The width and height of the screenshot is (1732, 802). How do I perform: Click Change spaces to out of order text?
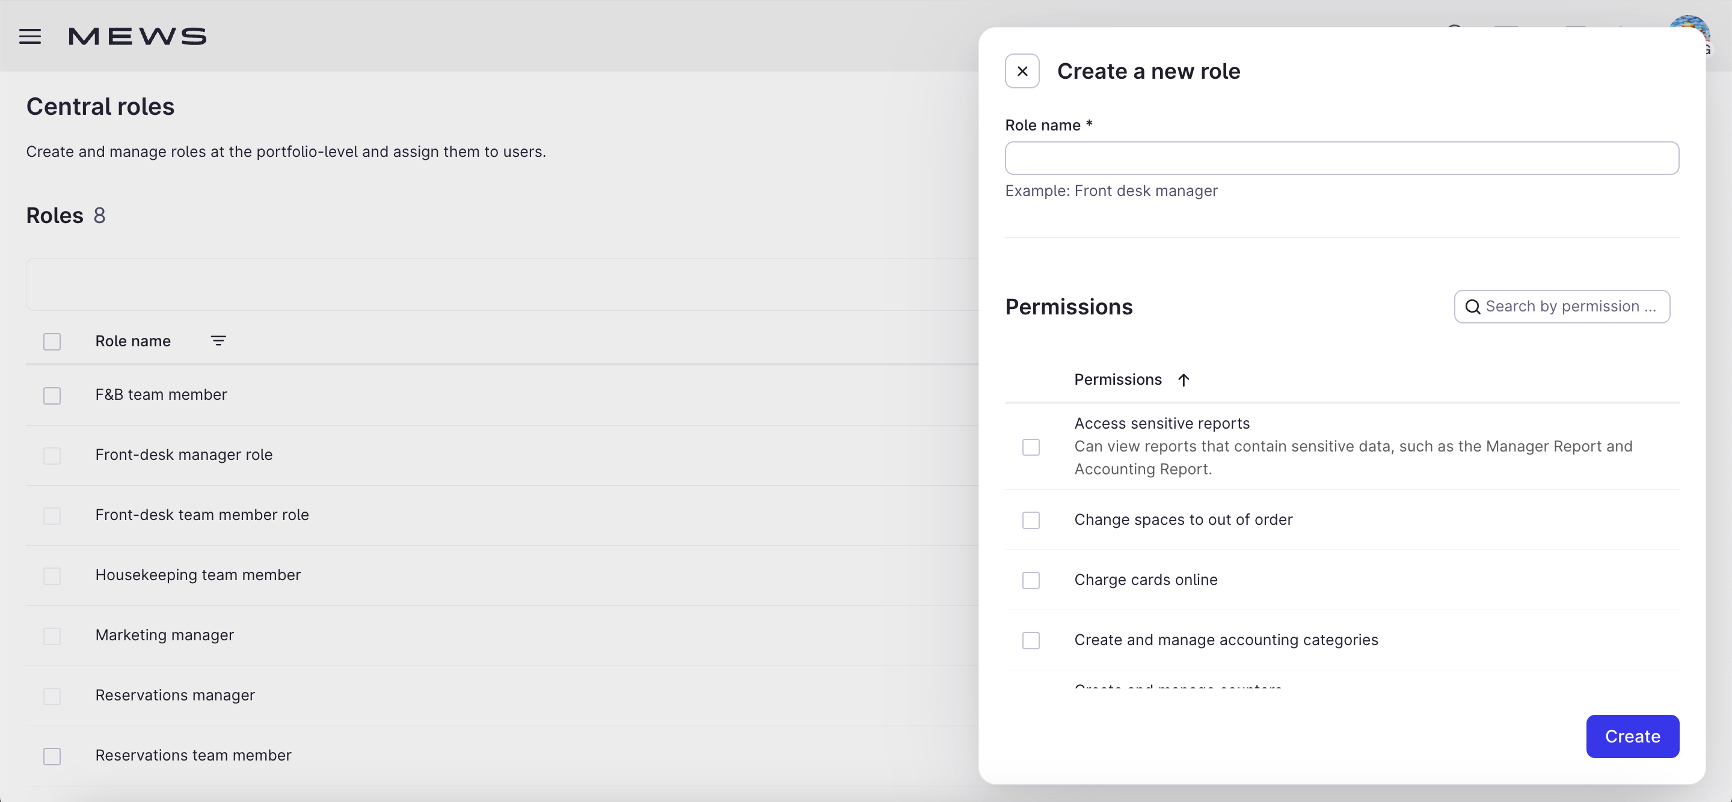pyautogui.click(x=1183, y=519)
